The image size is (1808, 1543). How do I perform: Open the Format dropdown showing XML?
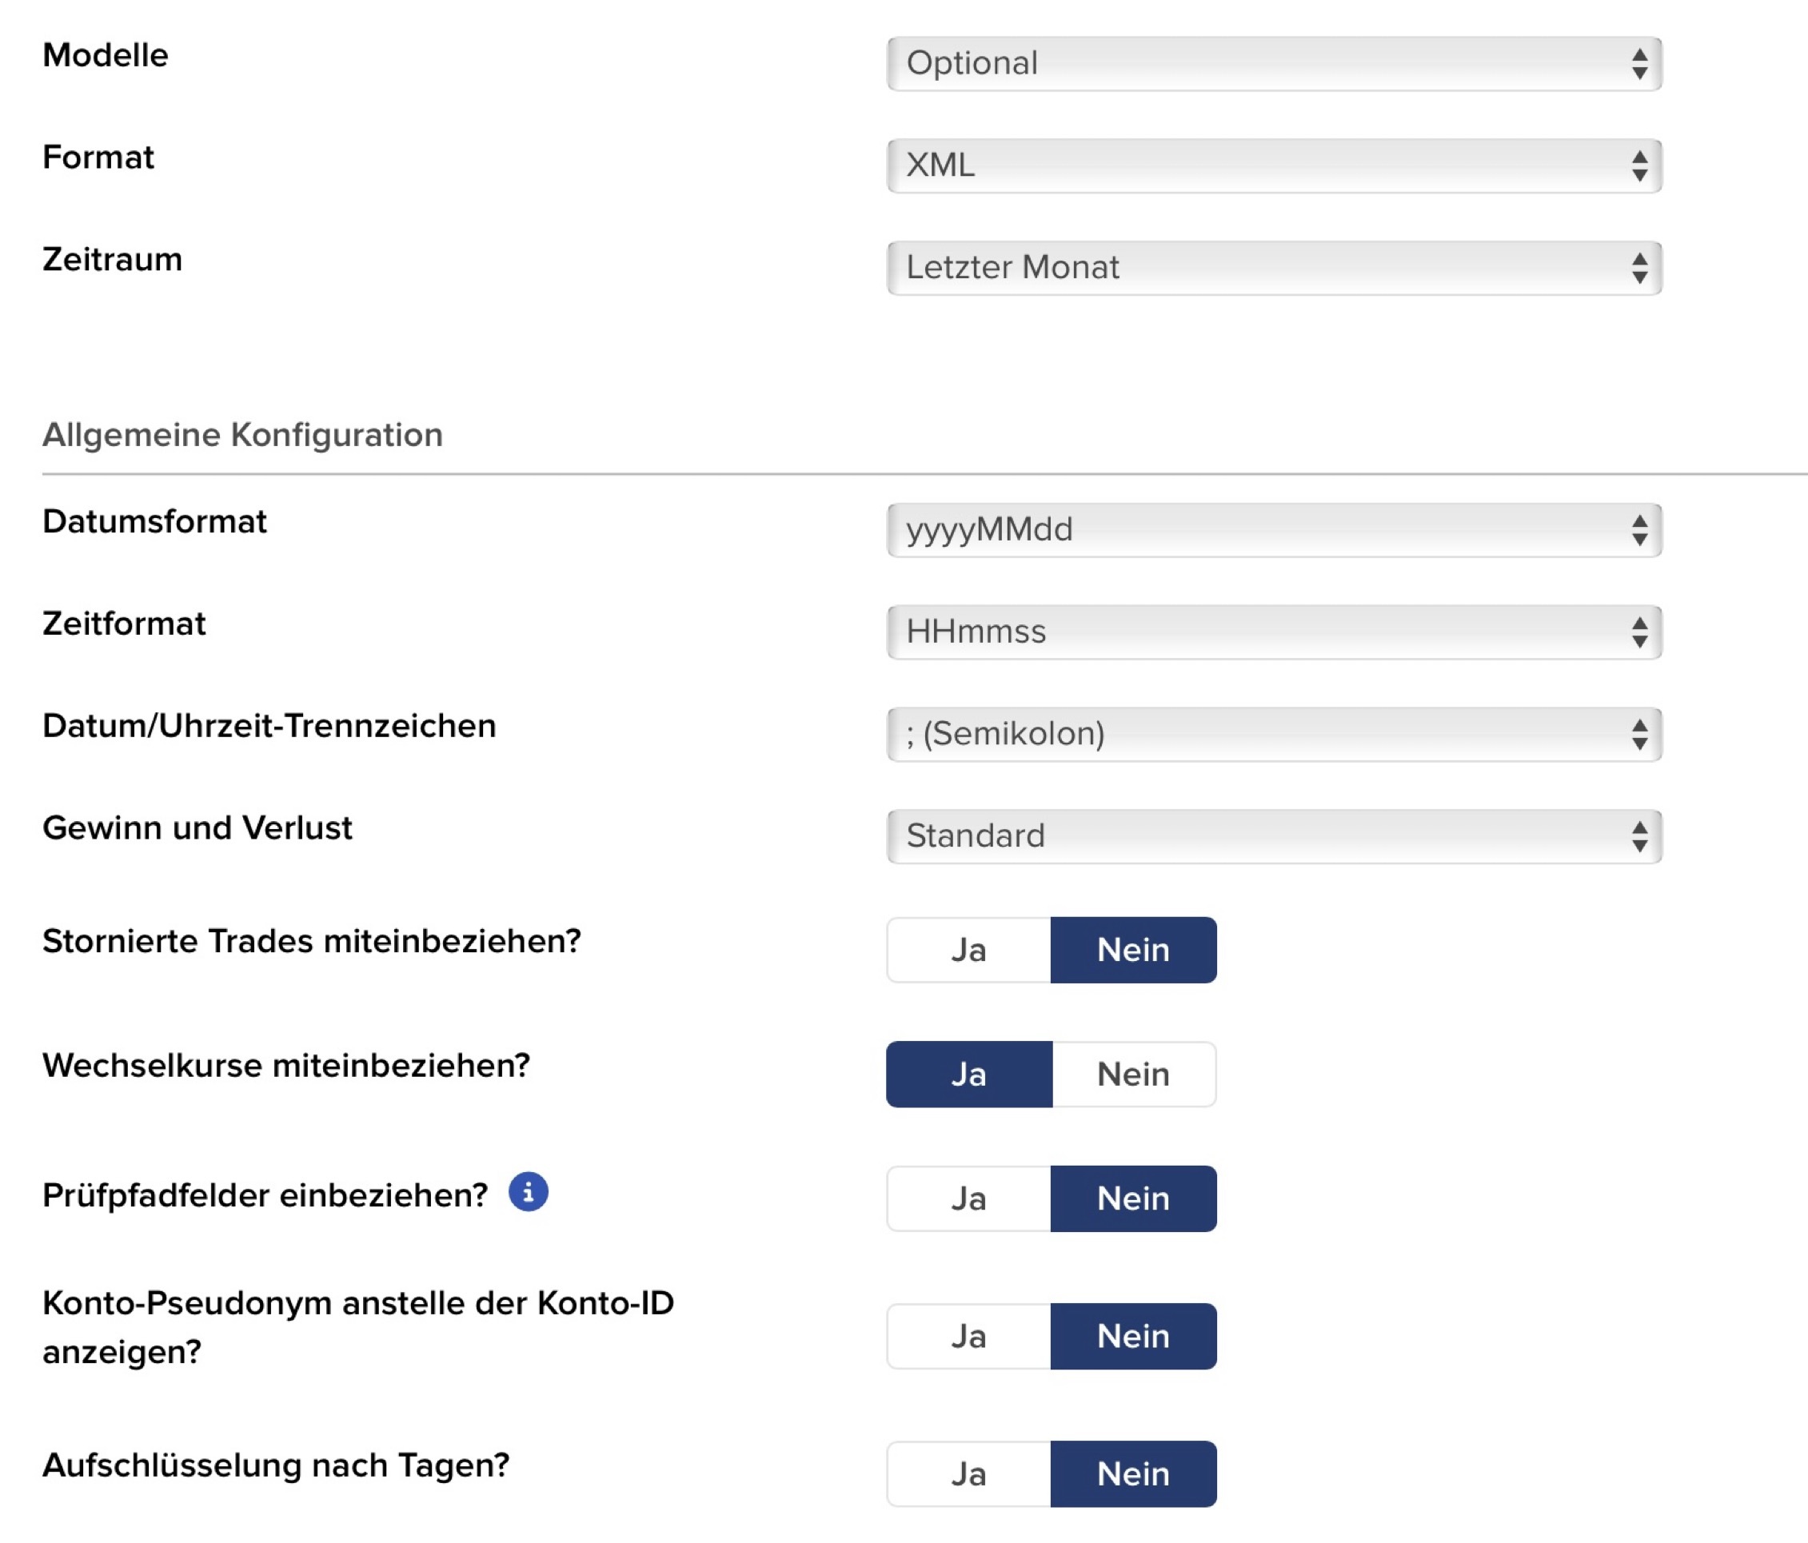point(1273,165)
